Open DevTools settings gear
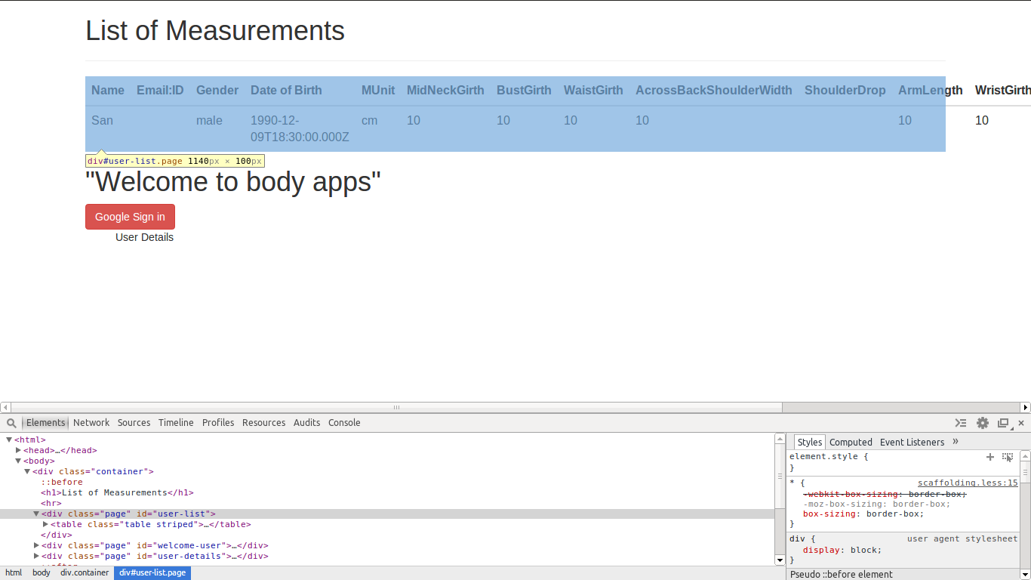 [x=982, y=423]
